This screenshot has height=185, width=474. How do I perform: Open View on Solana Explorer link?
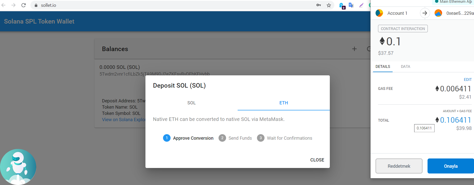pos(124,120)
